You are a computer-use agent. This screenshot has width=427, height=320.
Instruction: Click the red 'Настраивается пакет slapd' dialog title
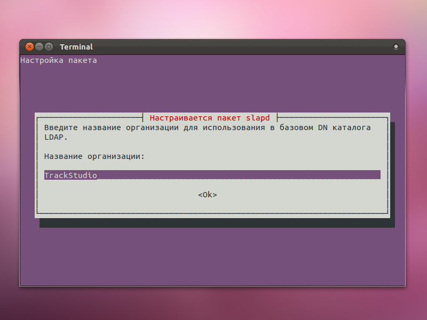pyautogui.click(x=209, y=117)
